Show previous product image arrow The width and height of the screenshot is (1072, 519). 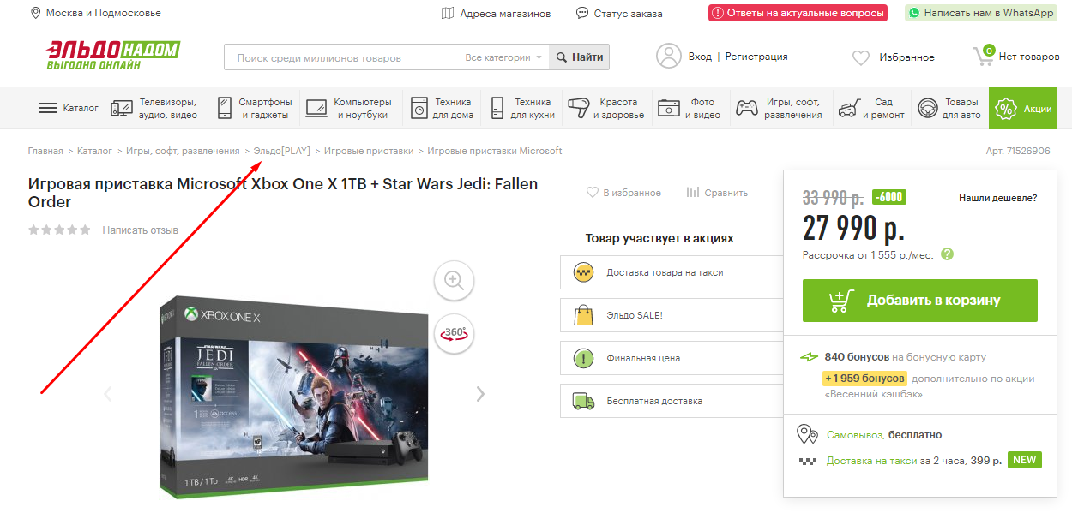click(x=108, y=394)
